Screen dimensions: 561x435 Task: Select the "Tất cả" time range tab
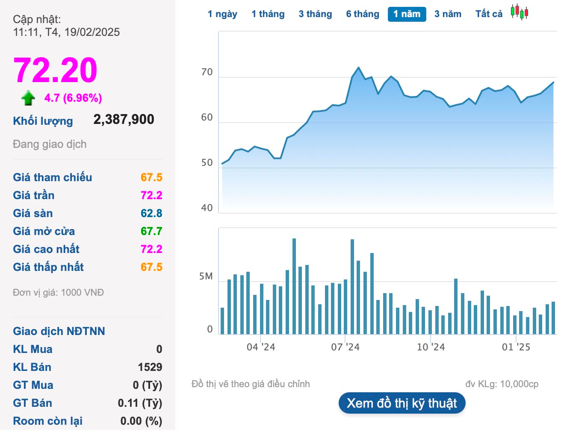coord(489,14)
